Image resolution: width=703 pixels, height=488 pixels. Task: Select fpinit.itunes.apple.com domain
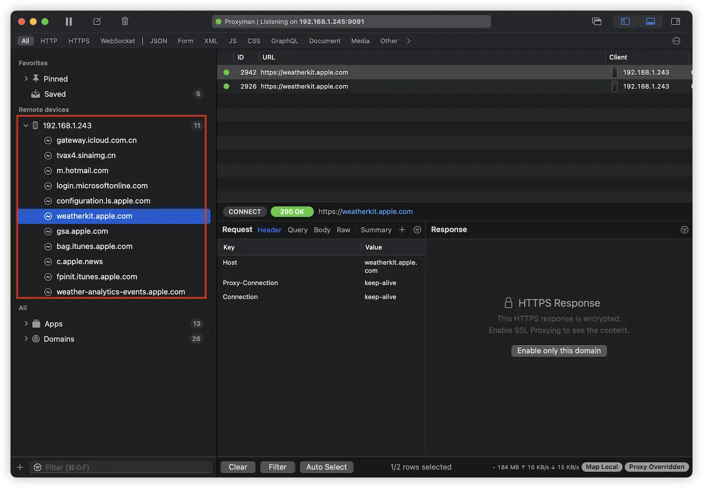coord(96,277)
